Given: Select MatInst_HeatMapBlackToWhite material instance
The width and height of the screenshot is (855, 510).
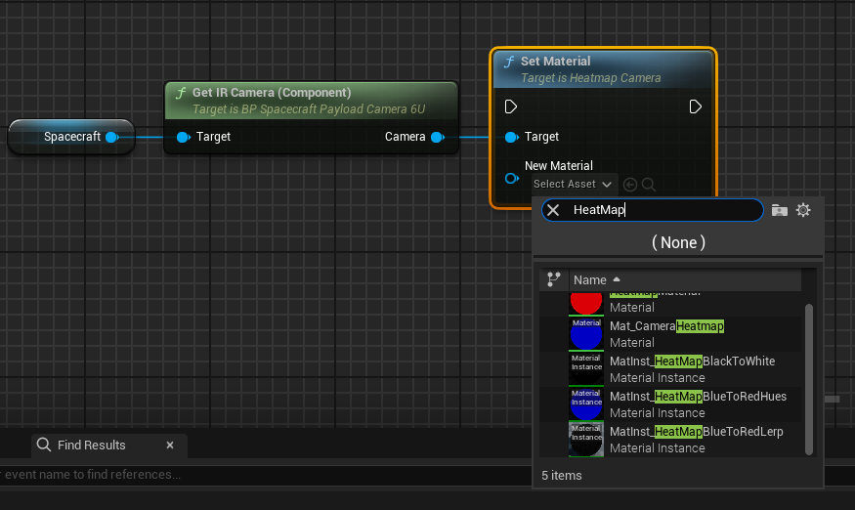Looking at the screenshot, I should 692,368.
